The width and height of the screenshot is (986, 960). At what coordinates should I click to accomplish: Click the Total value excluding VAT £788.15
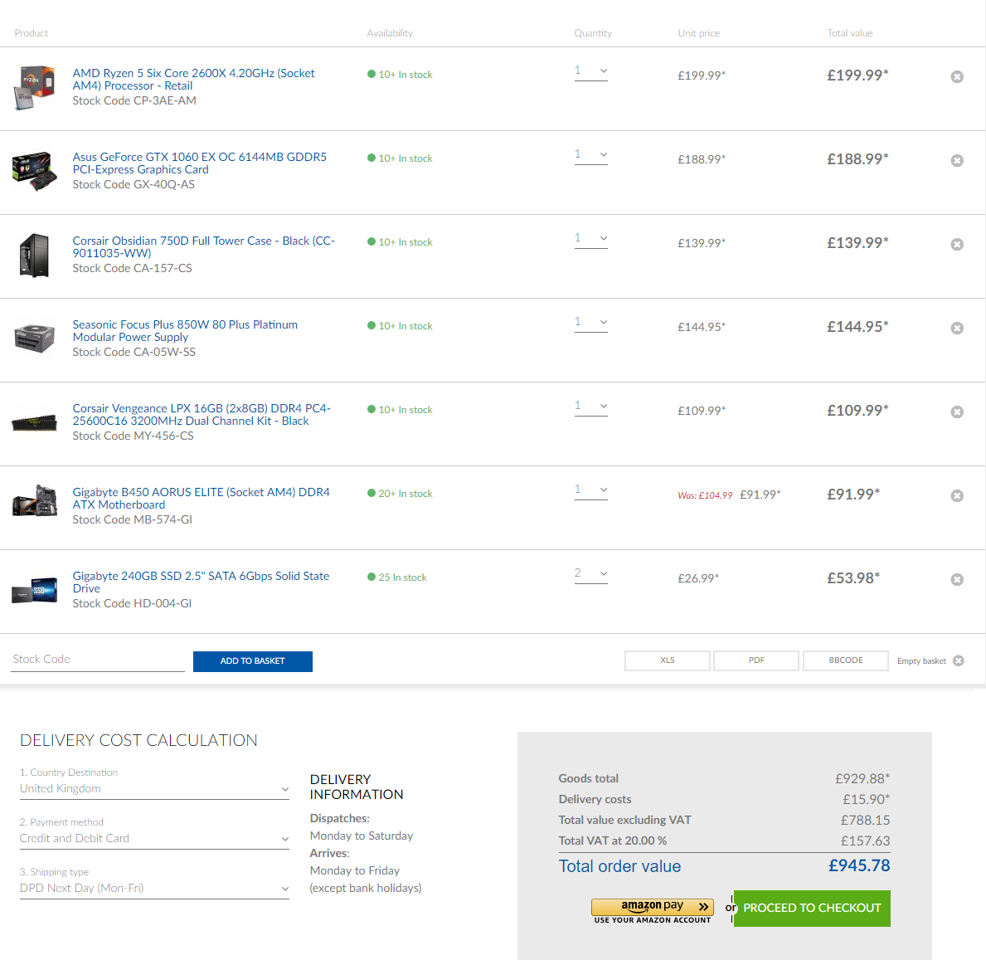click(865, 821)
